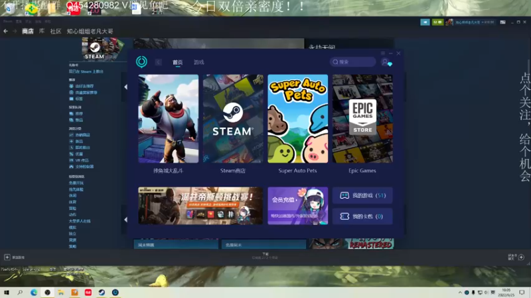Open 免费开玩 category link
Screen dimensions: 531x298
click(76, 183)
